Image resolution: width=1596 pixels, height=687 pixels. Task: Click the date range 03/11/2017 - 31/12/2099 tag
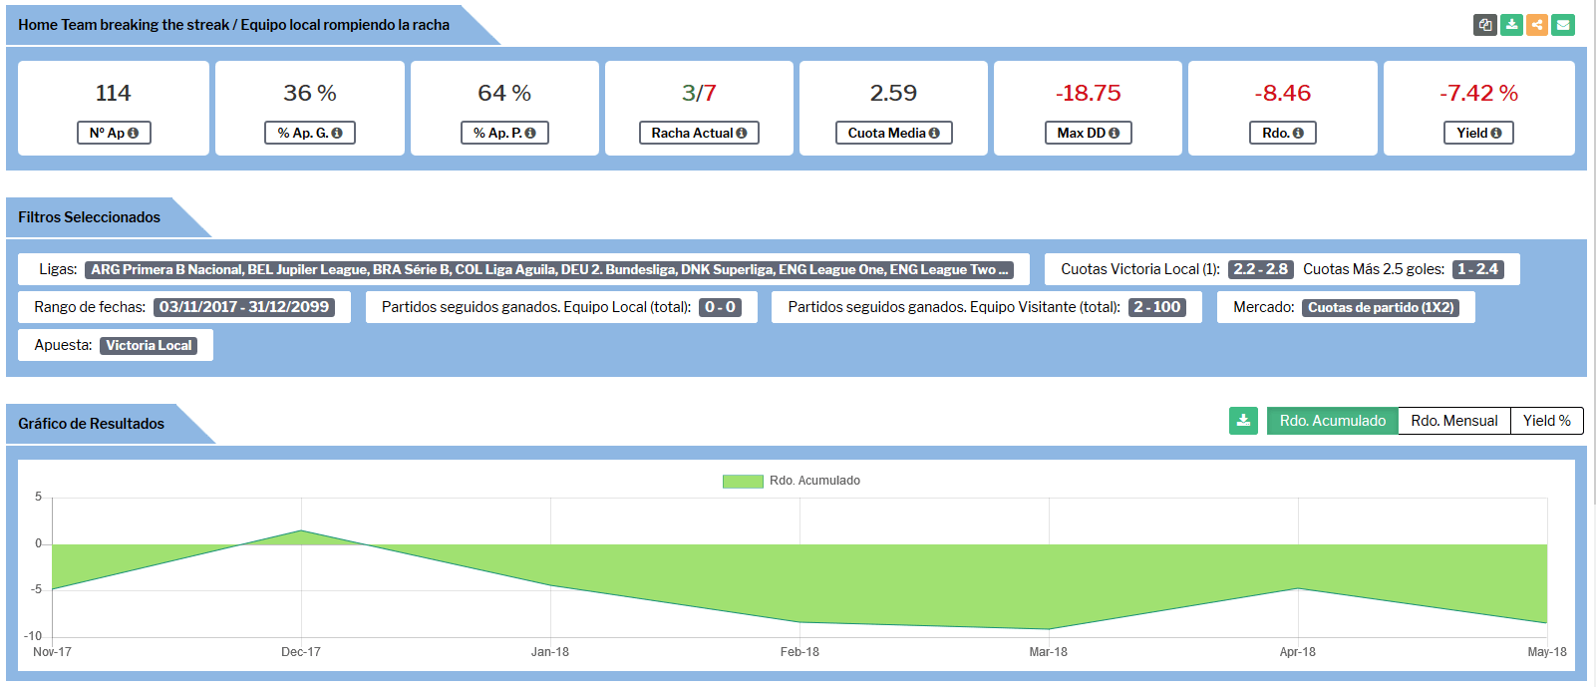[244, 307]
